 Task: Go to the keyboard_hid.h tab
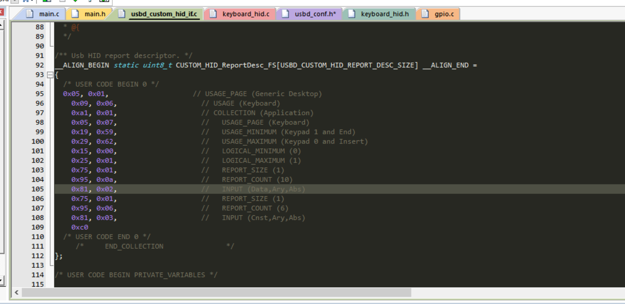(379, 14)
